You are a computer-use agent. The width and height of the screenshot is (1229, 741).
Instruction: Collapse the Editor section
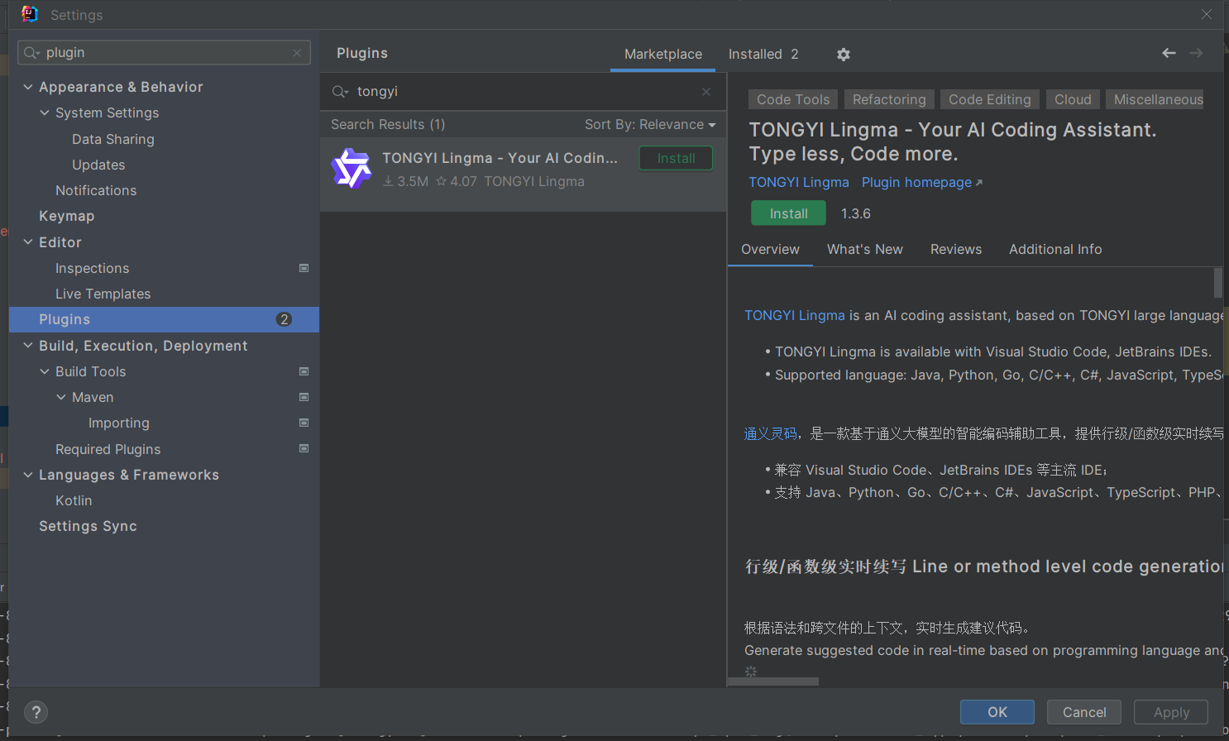28,242
